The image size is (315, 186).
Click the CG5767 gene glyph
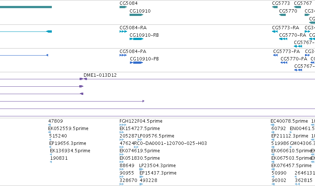pyautogui.click(x=297, y=7)
